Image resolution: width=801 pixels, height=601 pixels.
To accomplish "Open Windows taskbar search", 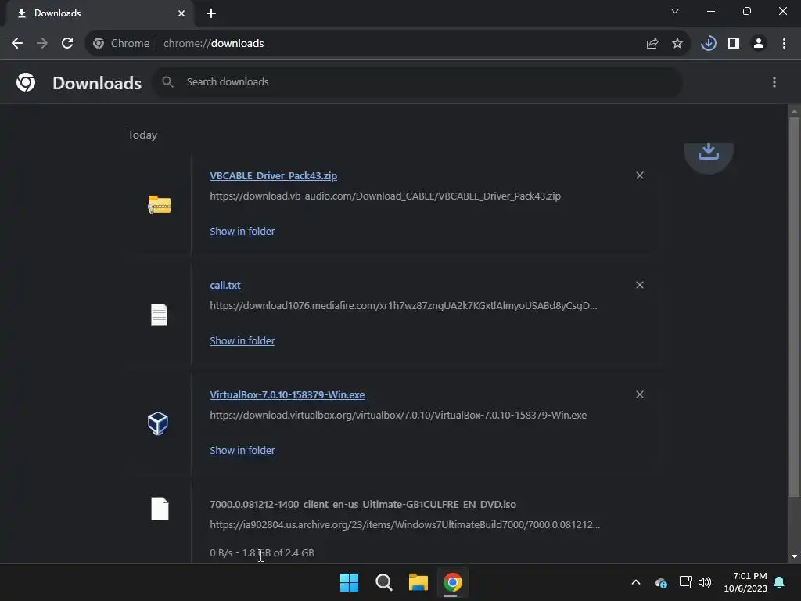I will coord(383,582).
